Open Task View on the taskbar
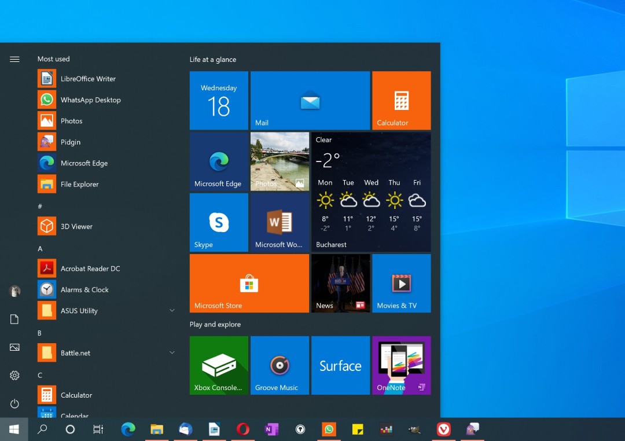 click(98, 429)
